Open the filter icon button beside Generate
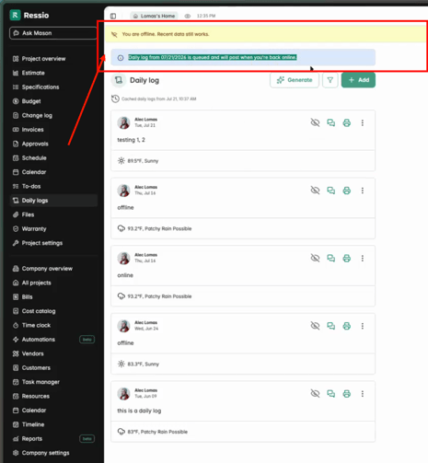428x463 pixels. coord(330,80)
